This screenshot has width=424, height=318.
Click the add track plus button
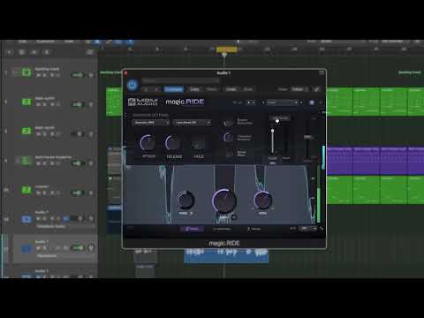[x=9, y=52]
